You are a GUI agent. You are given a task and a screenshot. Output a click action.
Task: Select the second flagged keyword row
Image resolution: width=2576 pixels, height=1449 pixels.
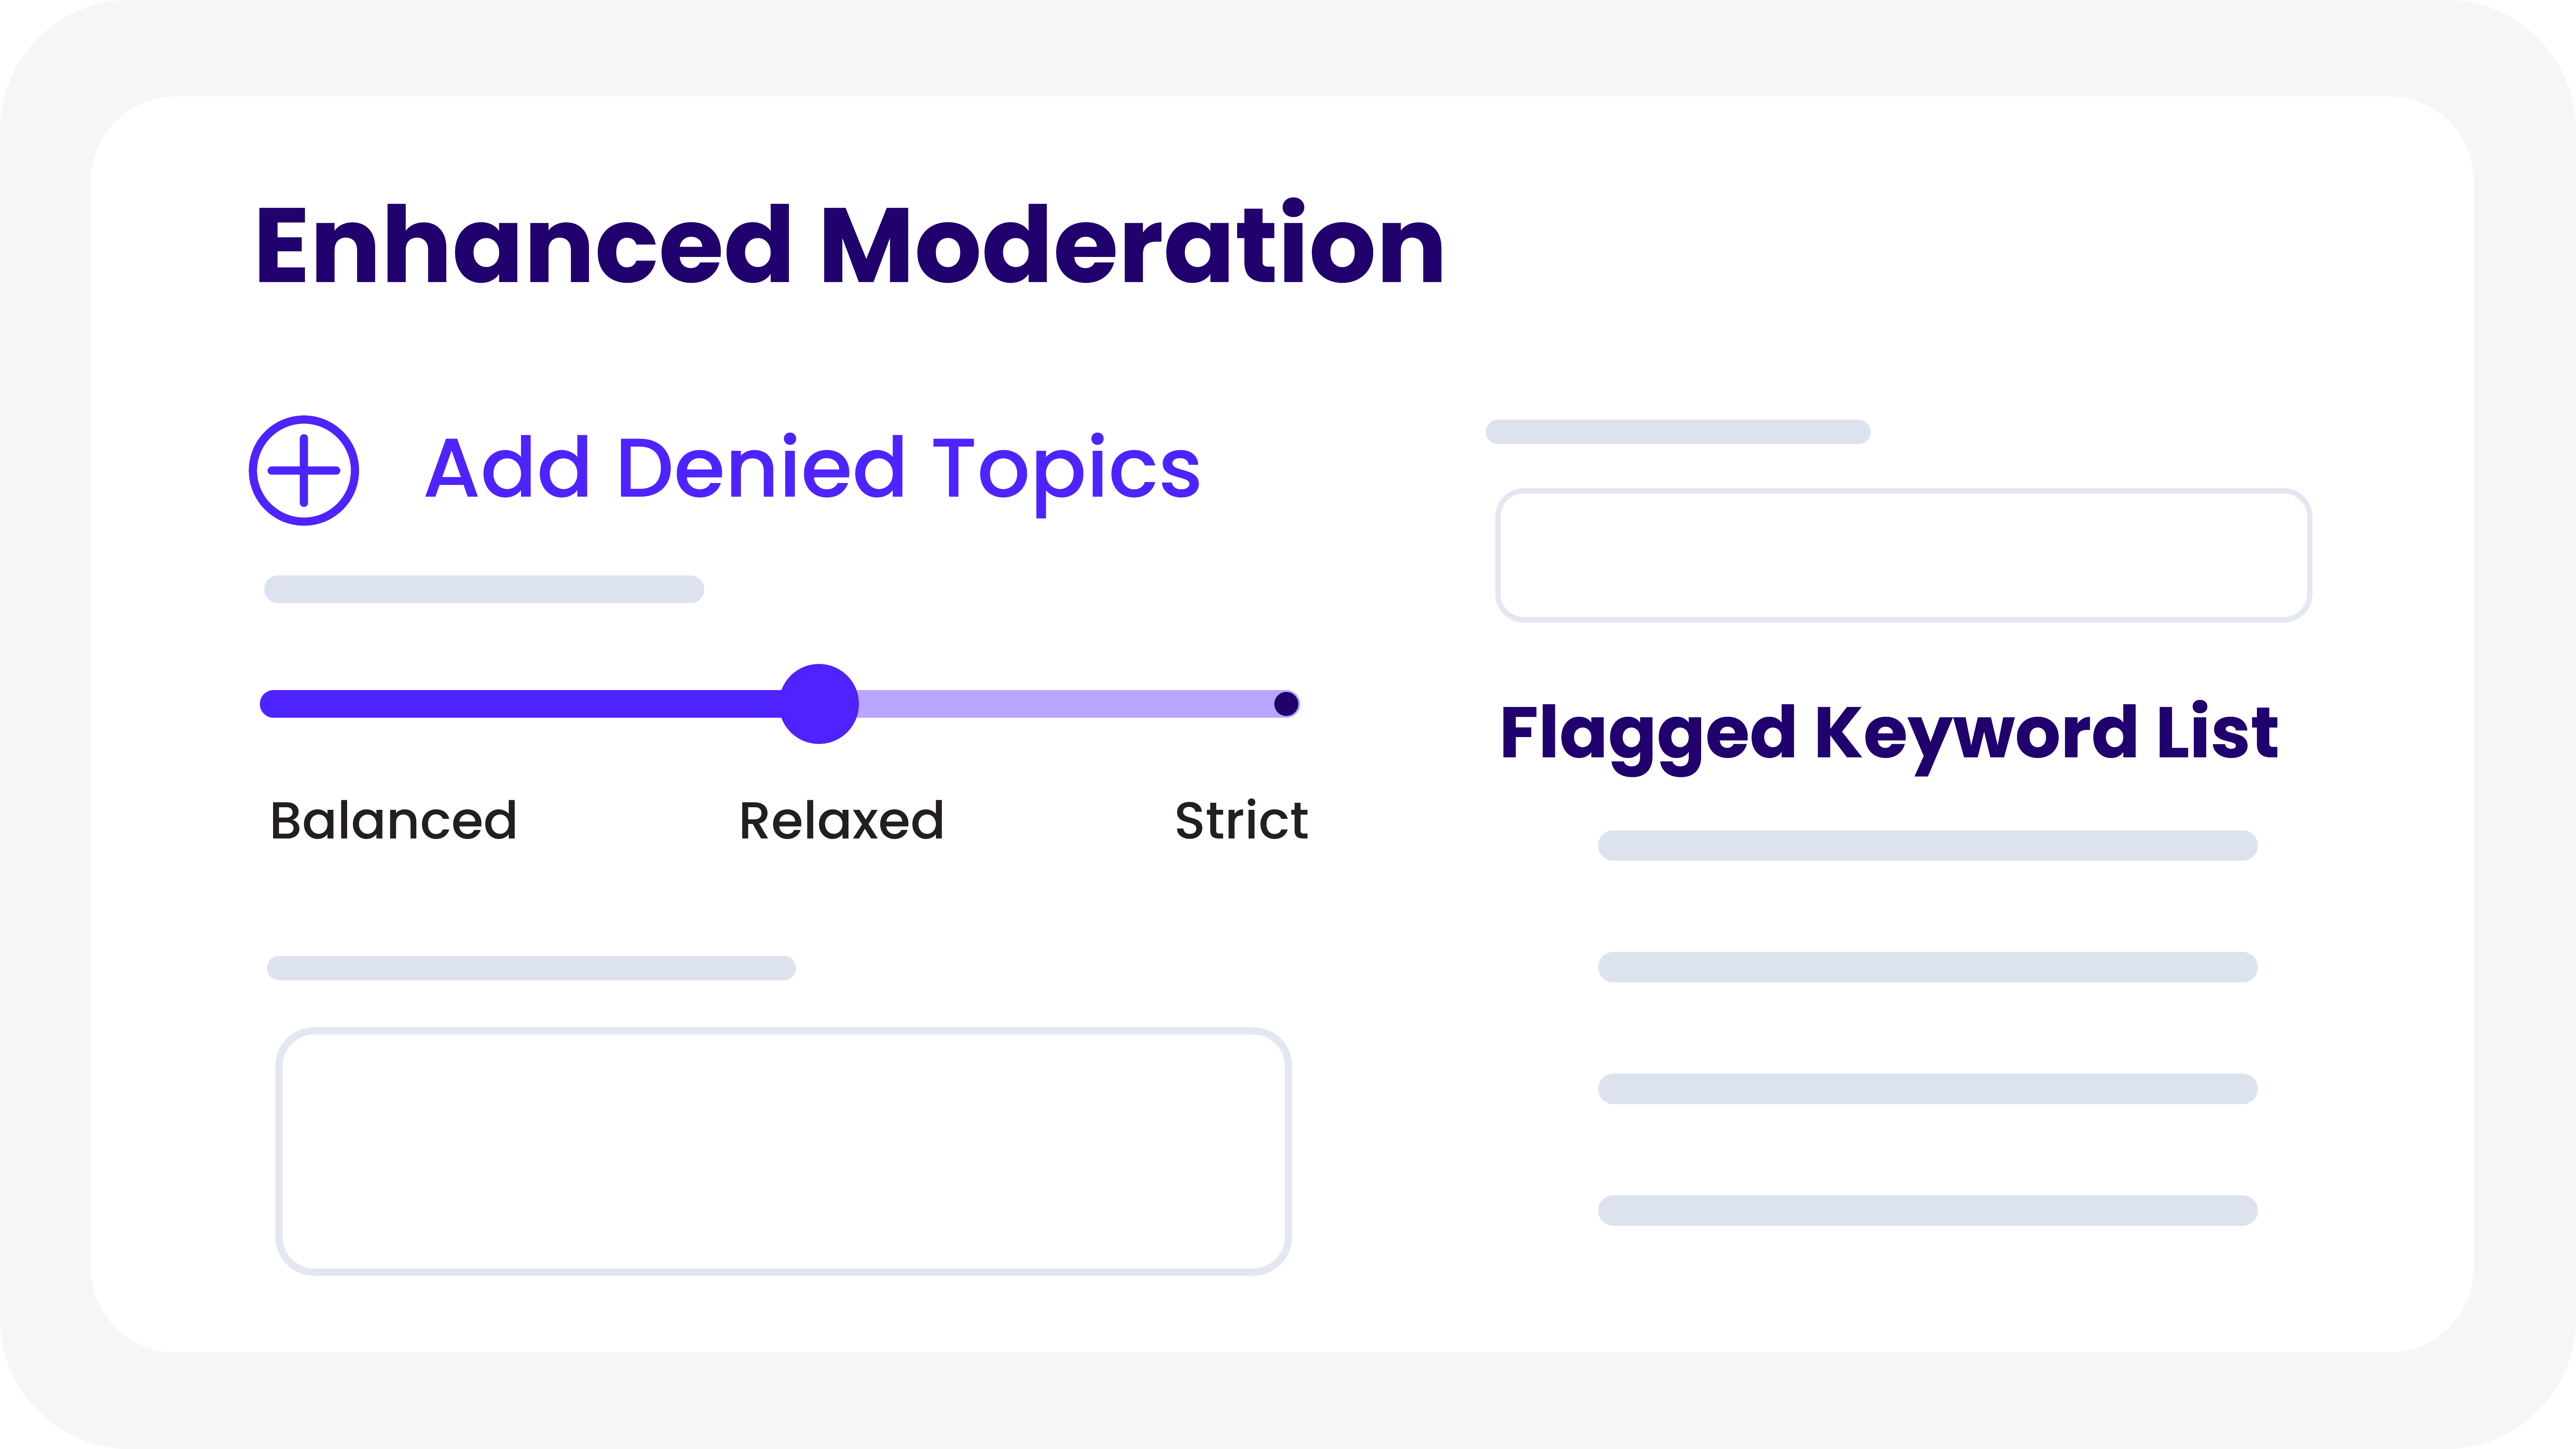click(1927, 967)
